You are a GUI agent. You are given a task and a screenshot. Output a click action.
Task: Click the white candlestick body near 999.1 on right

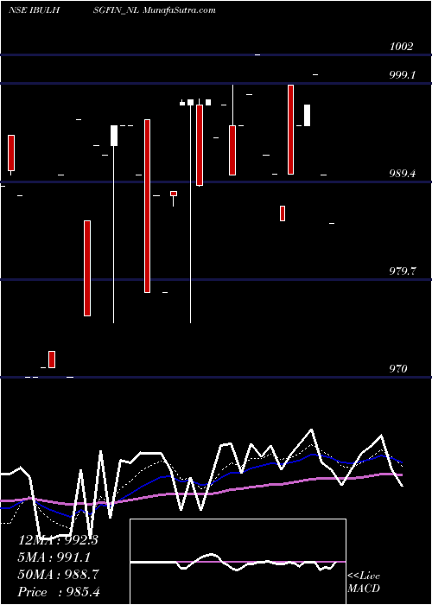click(x=307, y=115)
